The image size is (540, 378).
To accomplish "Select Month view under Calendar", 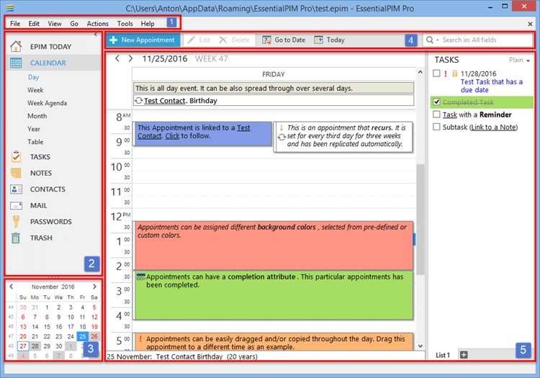I will [37, 116].
